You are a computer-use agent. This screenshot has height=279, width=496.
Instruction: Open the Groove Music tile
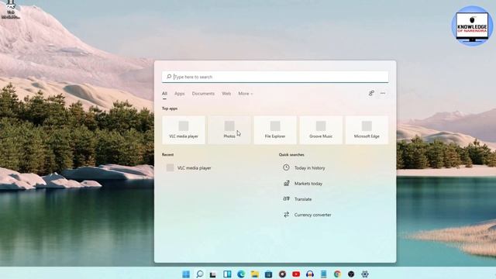pyautogui.click(x=321, y=130)
